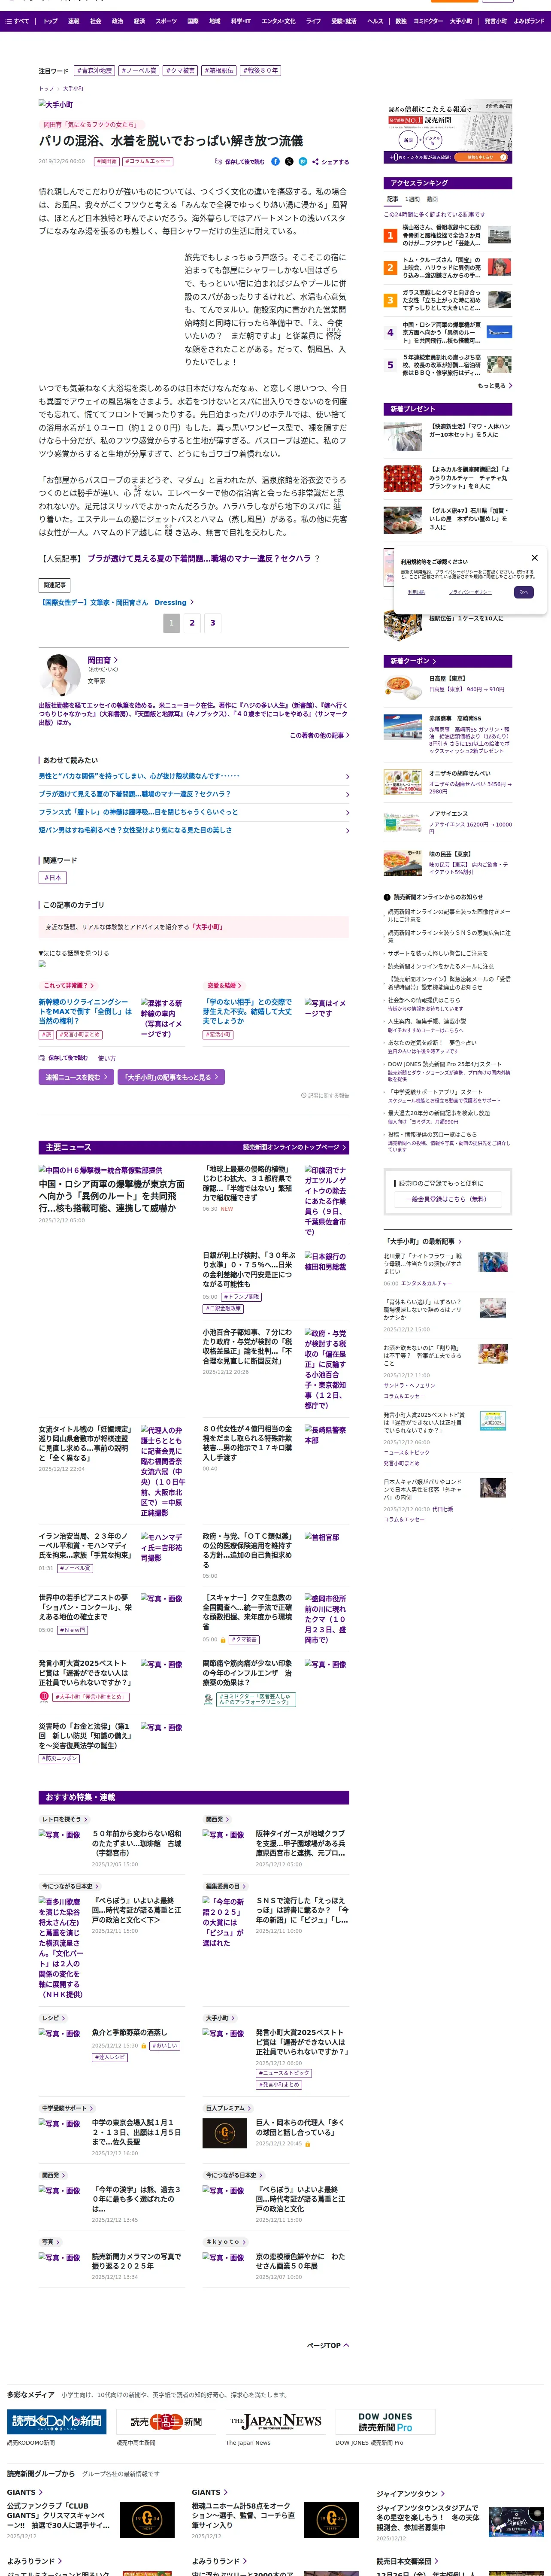Select 大手小町 in top navigation
Image resolution: width=551 pixels, height=2576 pixels.
[x=460, y=20]
